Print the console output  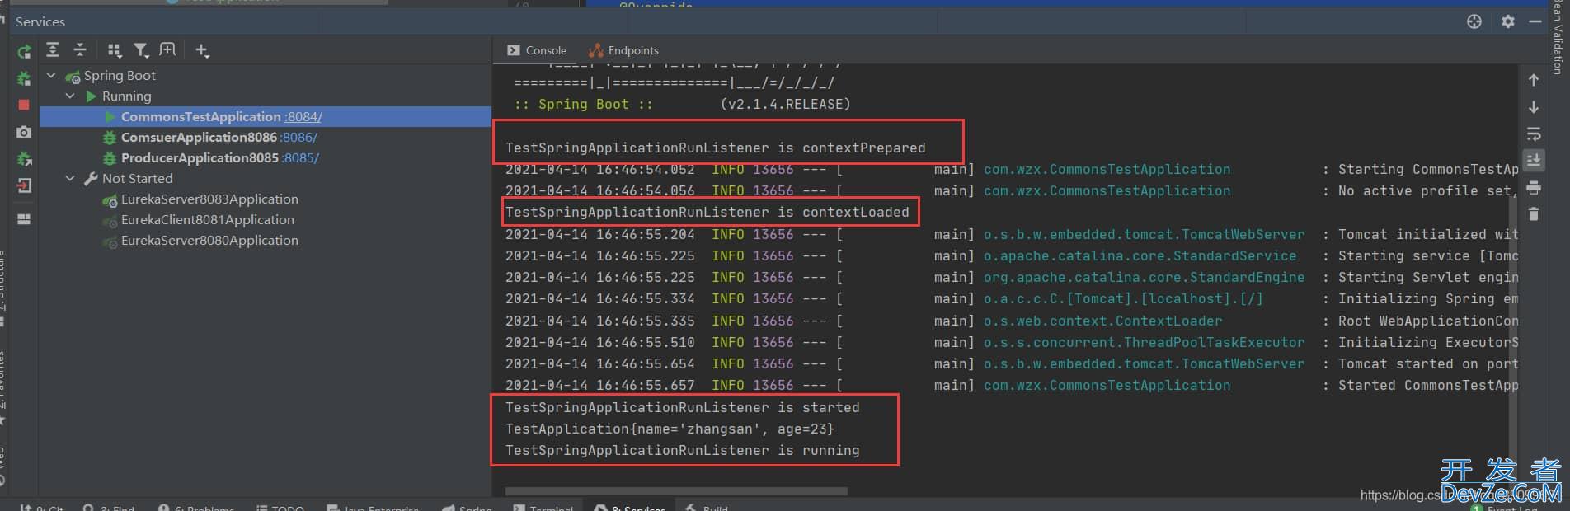1534,188
